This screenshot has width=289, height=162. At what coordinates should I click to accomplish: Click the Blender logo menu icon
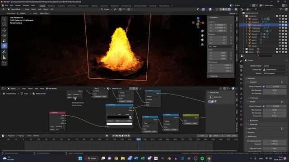coord(3,5)
